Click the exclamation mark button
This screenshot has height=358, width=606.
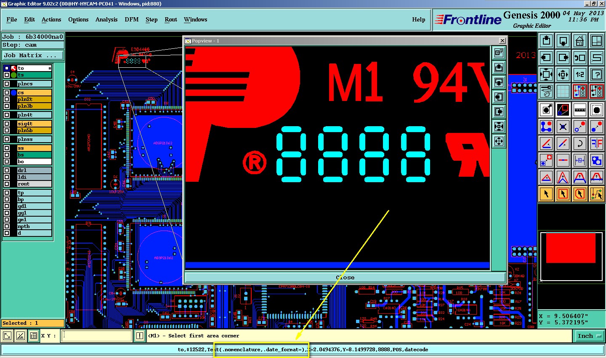(140, 336)
